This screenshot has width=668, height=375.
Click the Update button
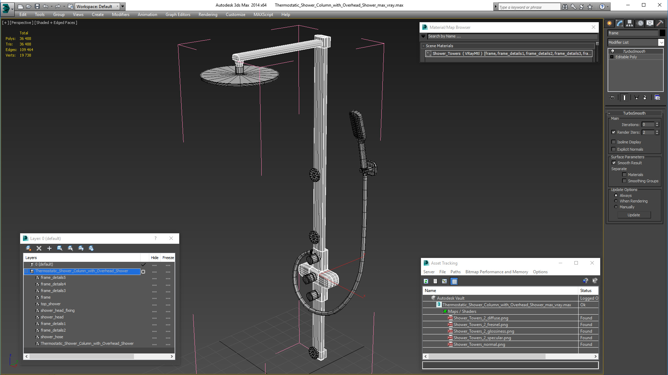tap(634, 215)
